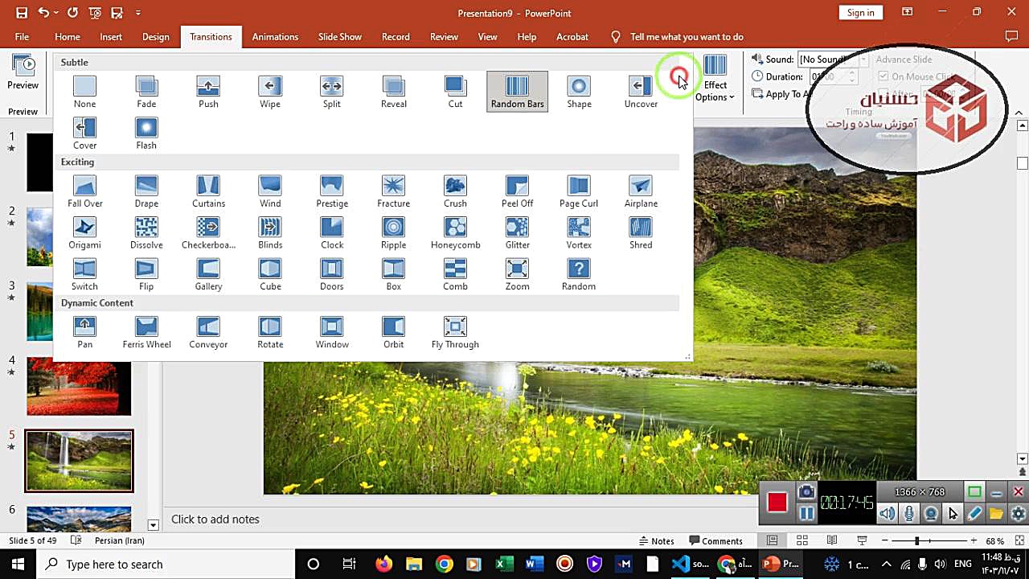1029x579 pixels.
Task: Apply the Ripple transition
Action: coord(394,233)
